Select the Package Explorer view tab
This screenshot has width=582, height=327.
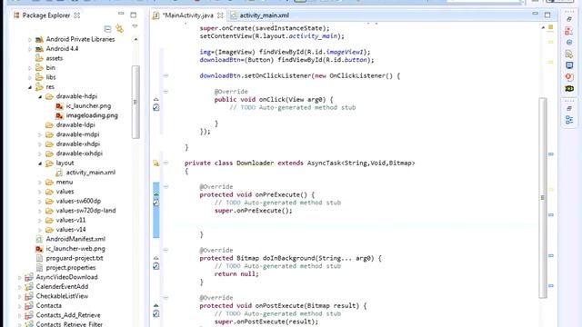tap(46, 15)
